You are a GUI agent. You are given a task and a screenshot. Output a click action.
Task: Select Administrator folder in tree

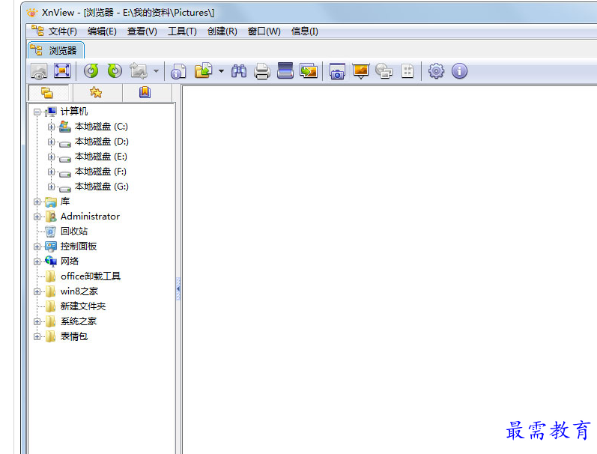[x=90, y=217]
